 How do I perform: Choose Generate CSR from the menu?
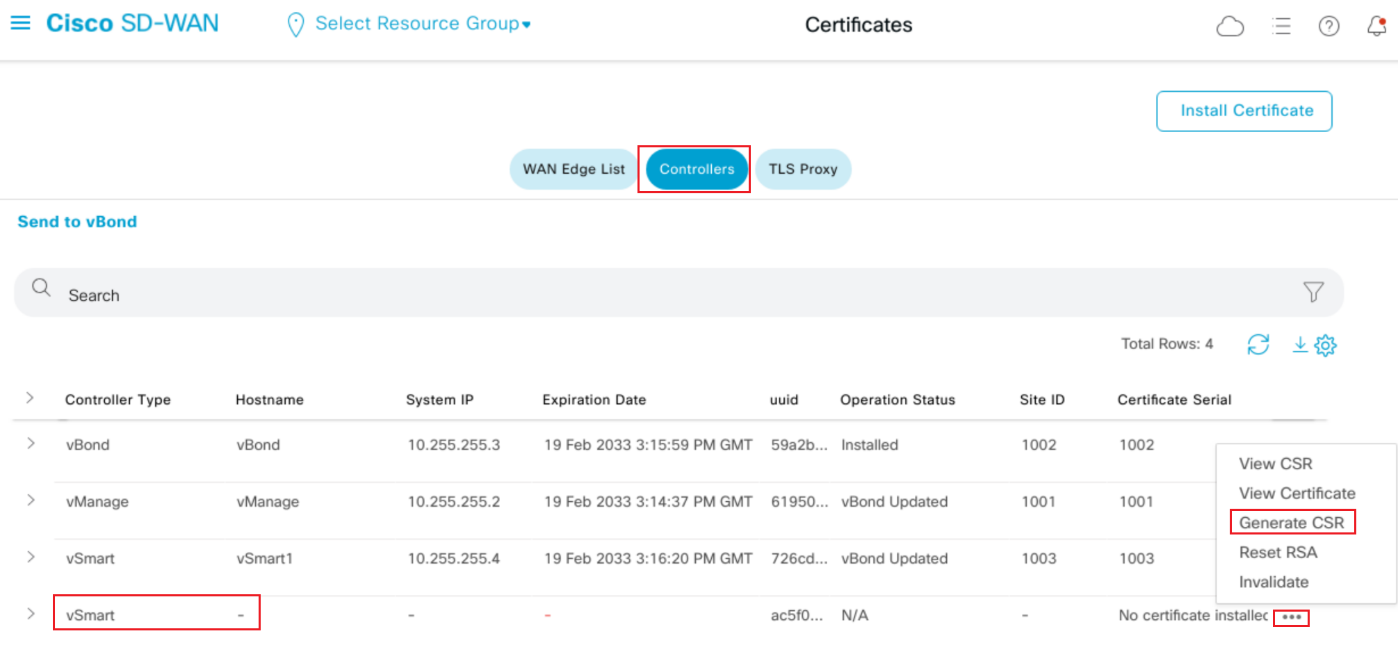pos(1291,523)
